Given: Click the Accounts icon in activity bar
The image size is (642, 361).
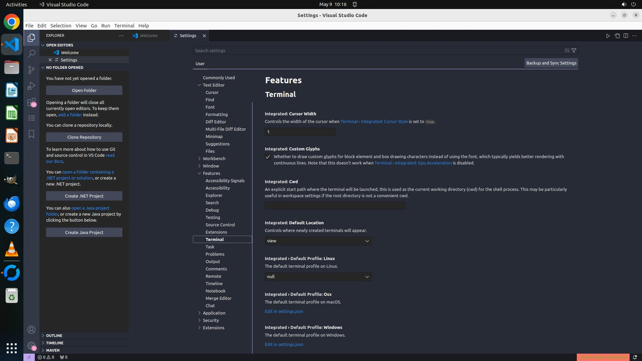Looking at the screenshot, I should click(x=31, y=330).
